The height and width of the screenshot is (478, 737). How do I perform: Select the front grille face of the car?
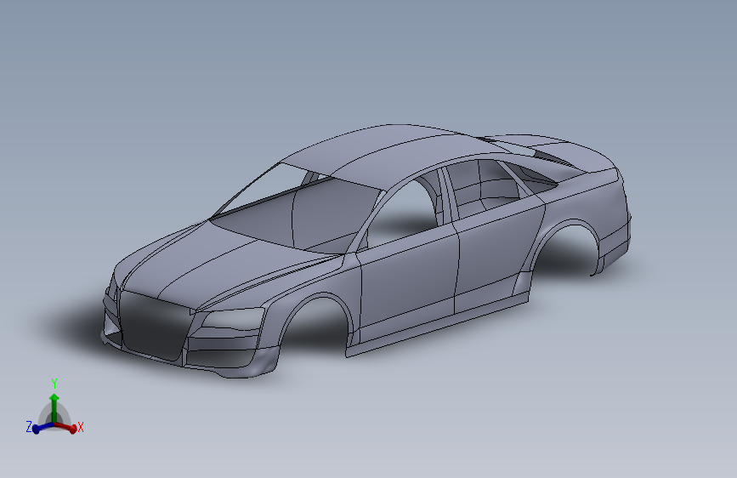click(x=153, y=327)
